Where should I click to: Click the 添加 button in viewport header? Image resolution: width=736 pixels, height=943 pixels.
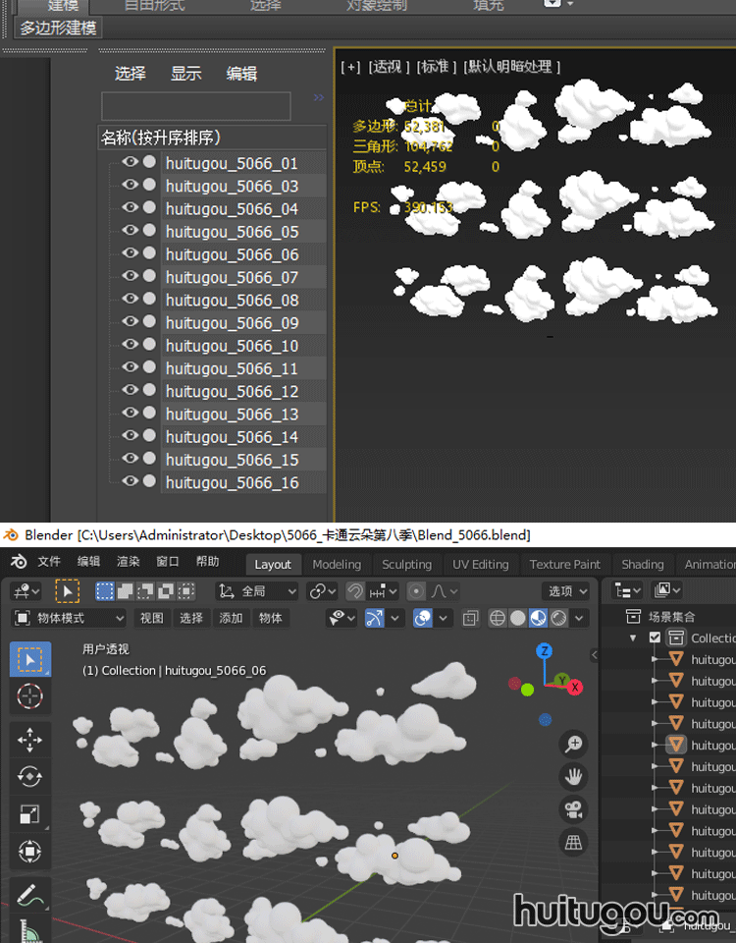pyautogui.click(x=231, y=618)
